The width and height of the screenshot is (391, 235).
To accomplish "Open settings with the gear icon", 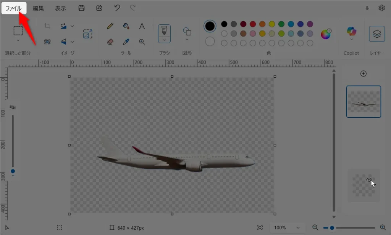I will tap(381, 8).
